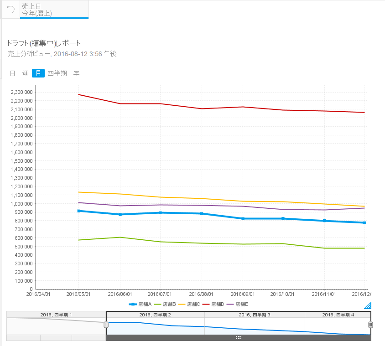Screen dimensions: 385x346
Task: Select 2016, 四半期 4 in time slider
Action: pyautogui.click(x=338, y=315)
